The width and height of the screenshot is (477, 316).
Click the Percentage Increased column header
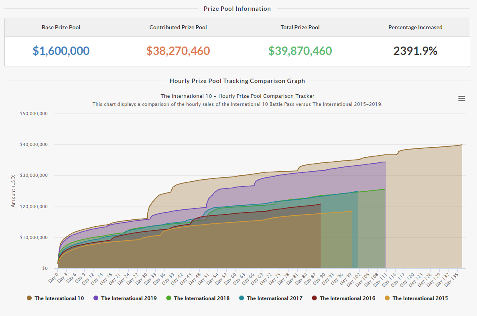coord(415,27)
